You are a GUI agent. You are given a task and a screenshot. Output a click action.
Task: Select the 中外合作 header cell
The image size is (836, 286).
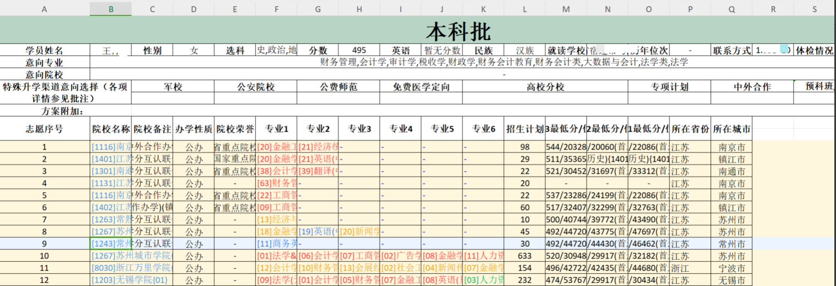click(752, 86)
